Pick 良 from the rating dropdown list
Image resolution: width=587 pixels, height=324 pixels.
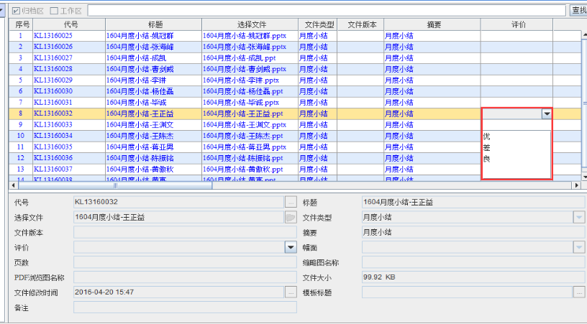click(x=487, y=158)
